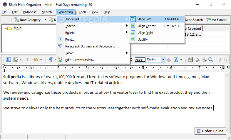
Task: Click the style paint palette icon
Action: [169, 60]
